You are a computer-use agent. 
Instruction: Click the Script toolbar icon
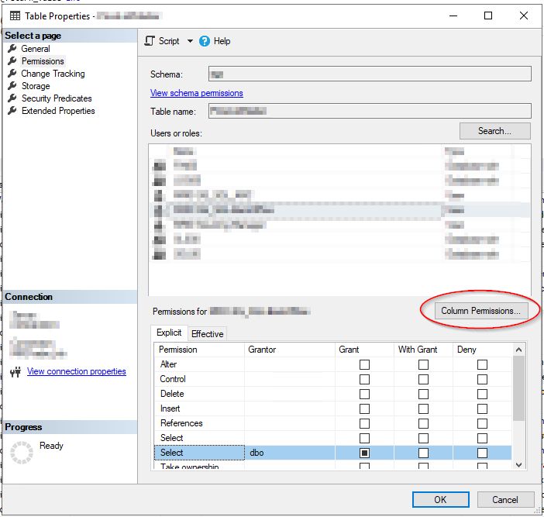[150, 41]
